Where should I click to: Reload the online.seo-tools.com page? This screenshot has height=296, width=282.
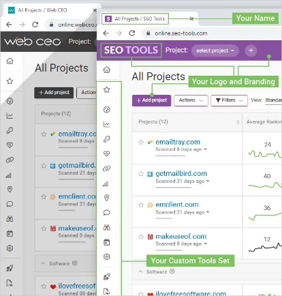tap(132, 33)
